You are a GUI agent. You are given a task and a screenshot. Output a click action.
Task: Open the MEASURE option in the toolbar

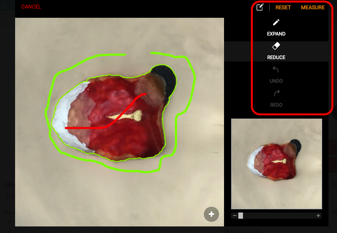313,7
